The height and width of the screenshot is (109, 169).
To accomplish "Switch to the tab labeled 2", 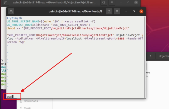I will [150, 56].
